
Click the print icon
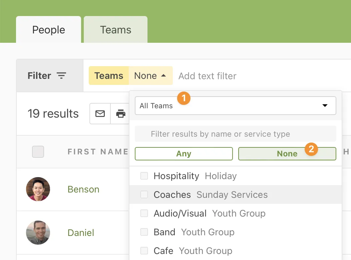121,114
